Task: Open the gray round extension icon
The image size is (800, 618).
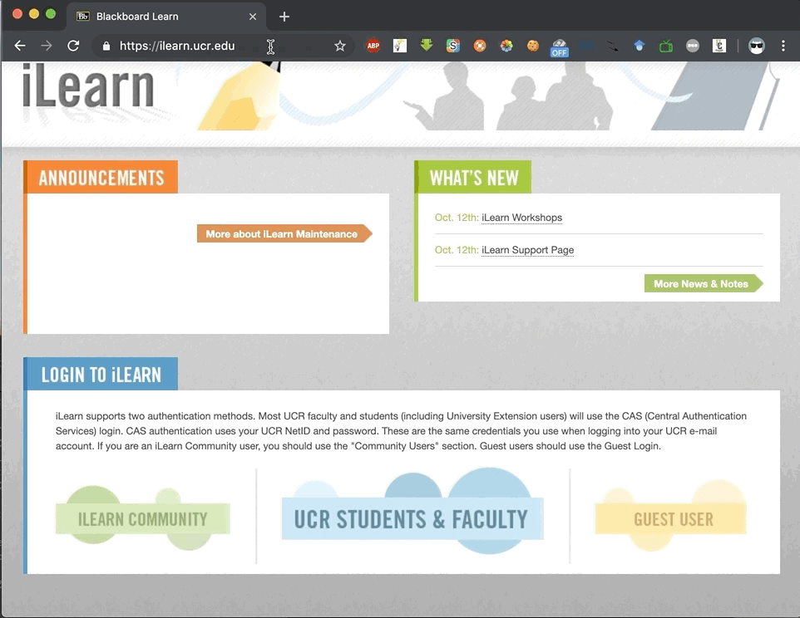Action: (x=693, y=46)
